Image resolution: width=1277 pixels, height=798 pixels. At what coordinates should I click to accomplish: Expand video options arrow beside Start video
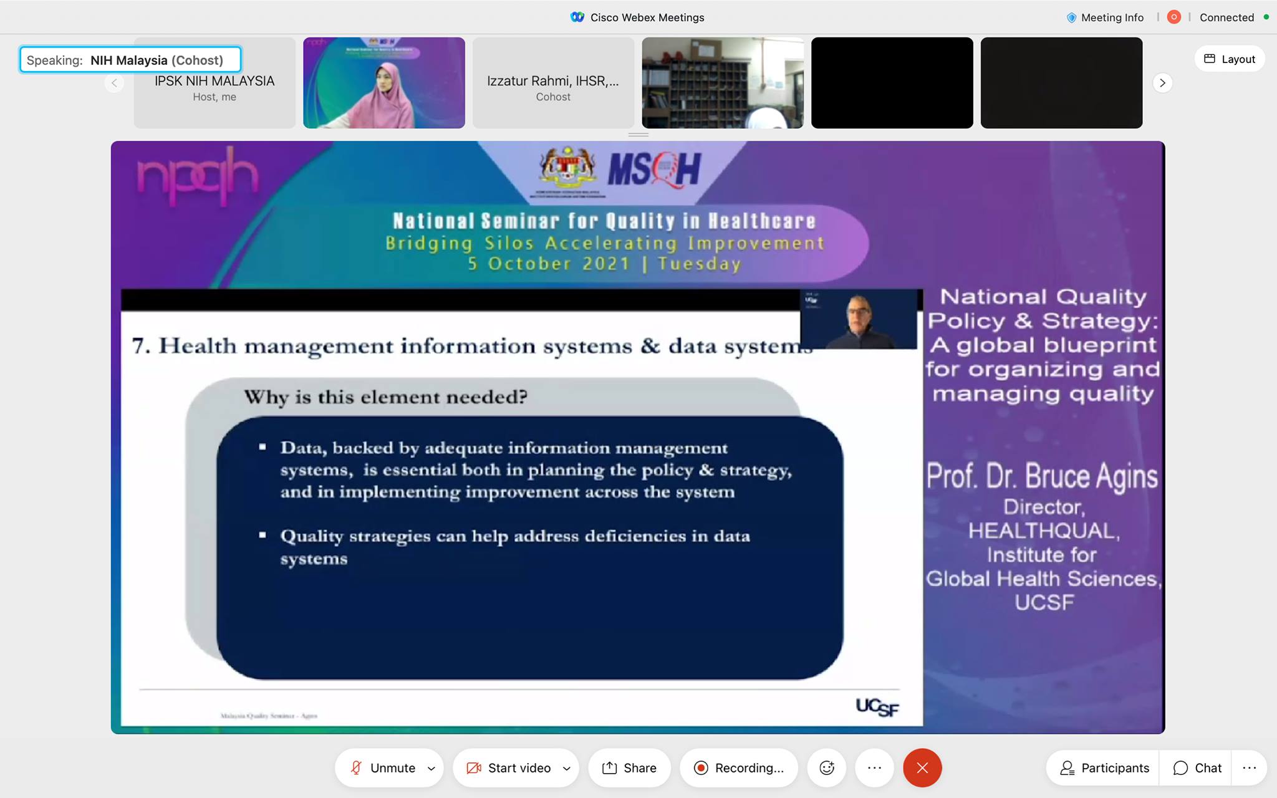click(567, 769)
